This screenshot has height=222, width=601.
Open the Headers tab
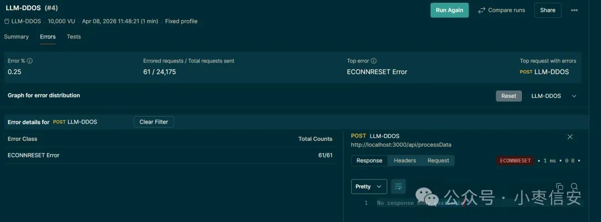pos(405,161)
